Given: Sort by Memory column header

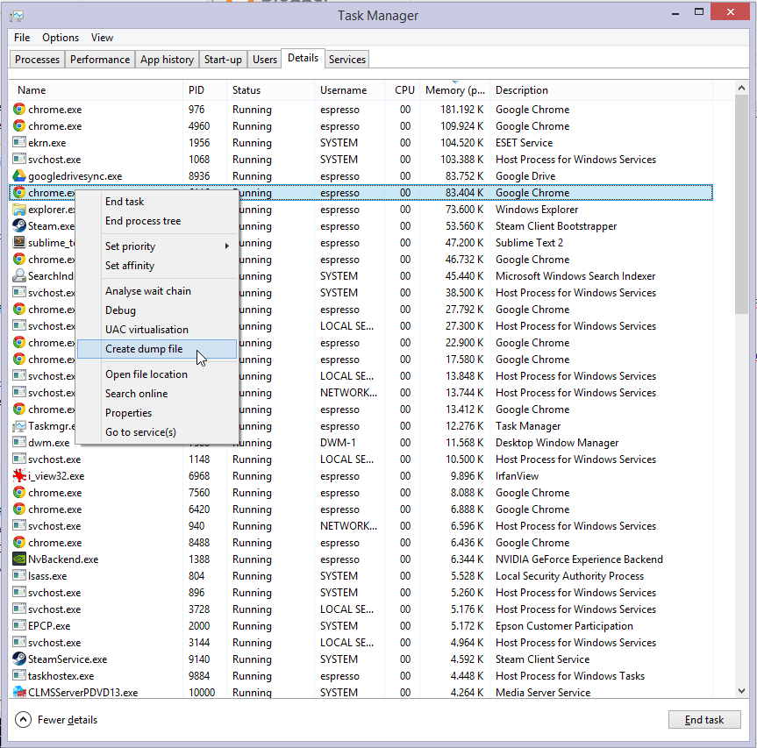Looking at the screenshot, I should coord(454,90).
